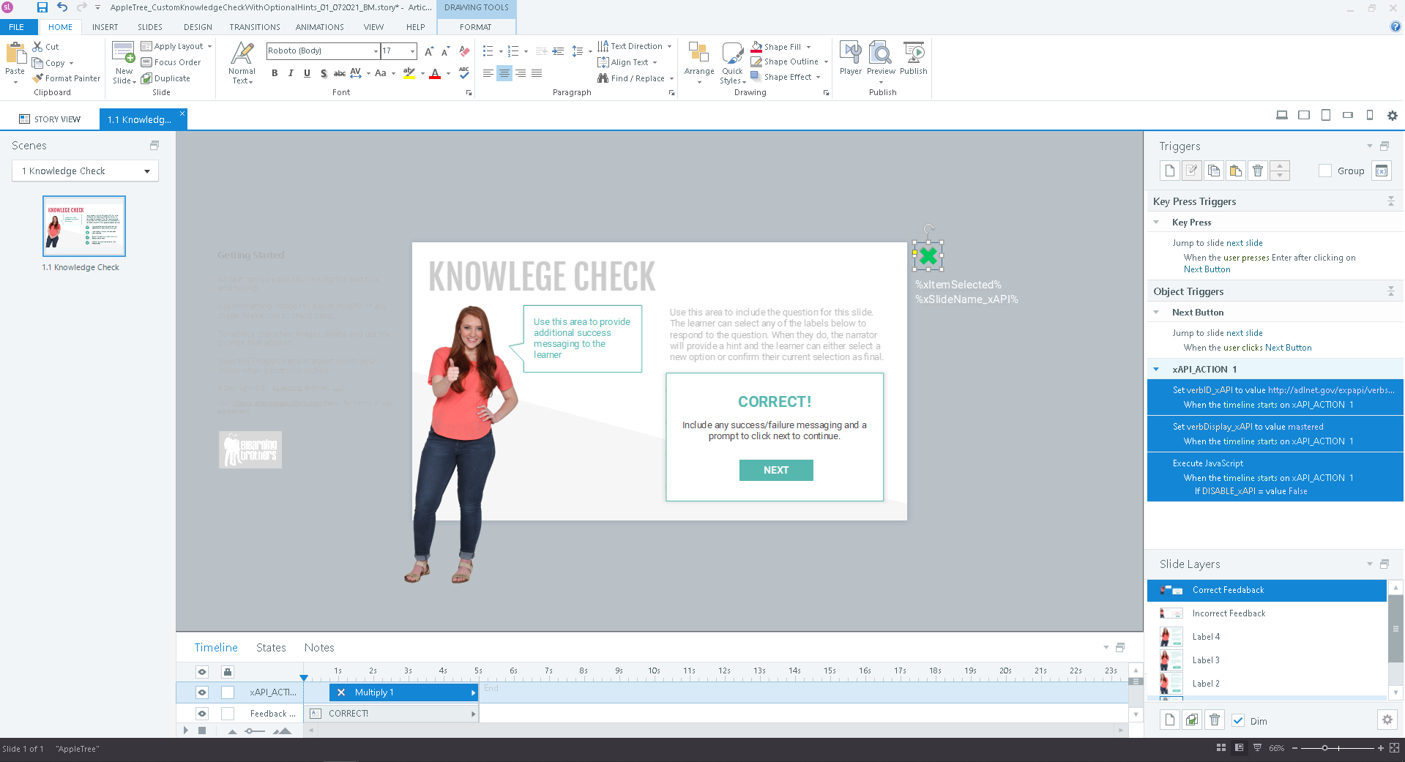Image resolution: width=1405 pixels, height=762 pixels.
Task: Open the Player properties icon
Action: pyautogui.click(x=850, y=53)
